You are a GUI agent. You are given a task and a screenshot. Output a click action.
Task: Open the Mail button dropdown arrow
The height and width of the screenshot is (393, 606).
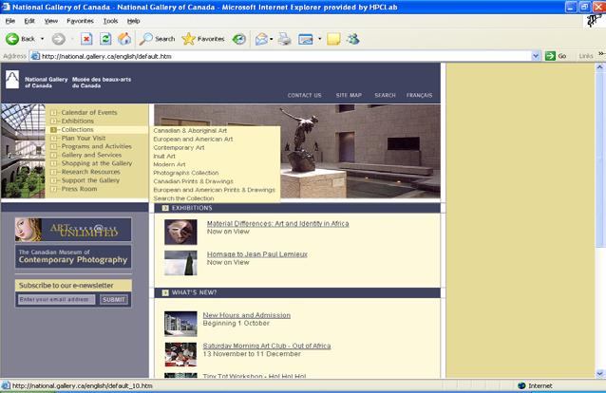(272, 39)
